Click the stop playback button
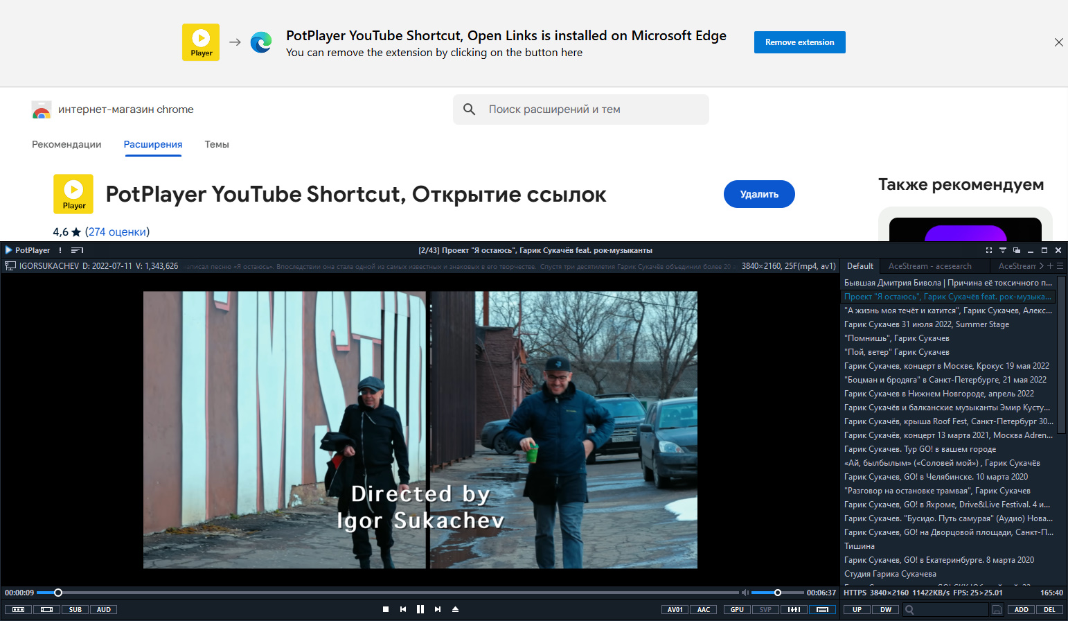 pos(386,609)
